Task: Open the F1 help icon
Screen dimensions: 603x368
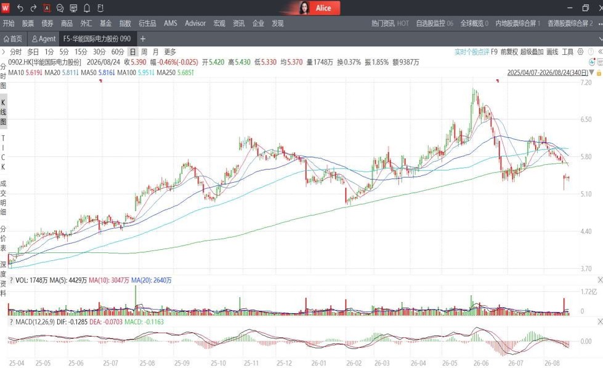Action: pyautogui.click(x=100, y=7)
